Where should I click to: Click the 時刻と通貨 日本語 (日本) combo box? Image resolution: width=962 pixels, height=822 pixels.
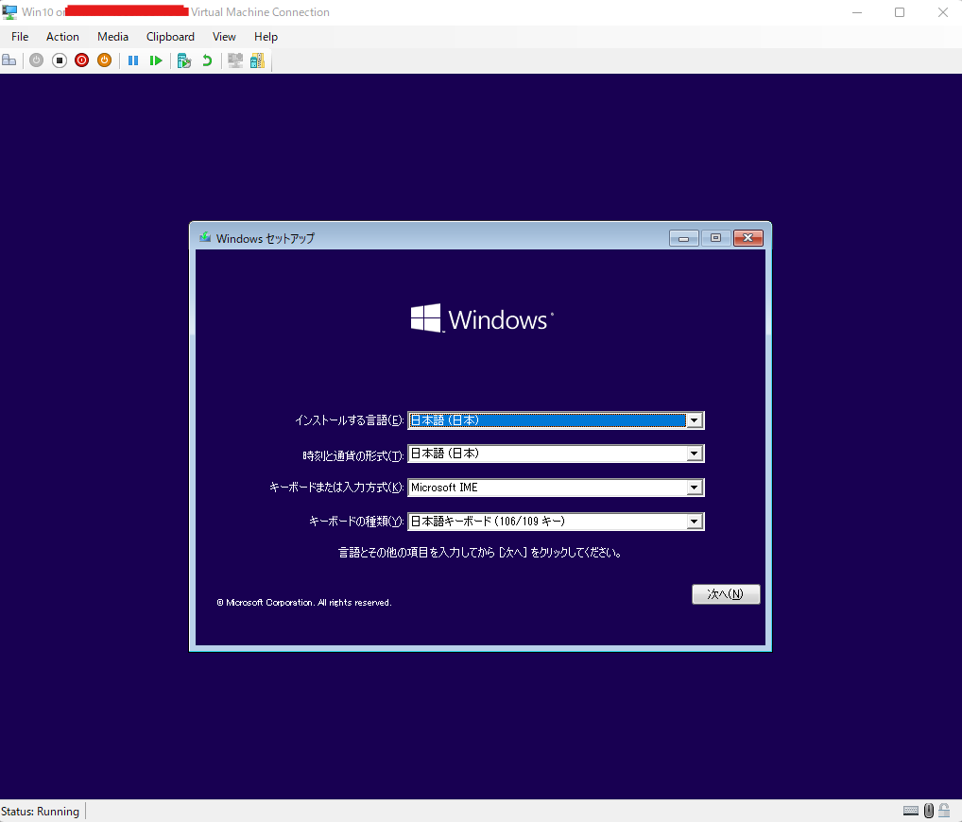(556, 454)
